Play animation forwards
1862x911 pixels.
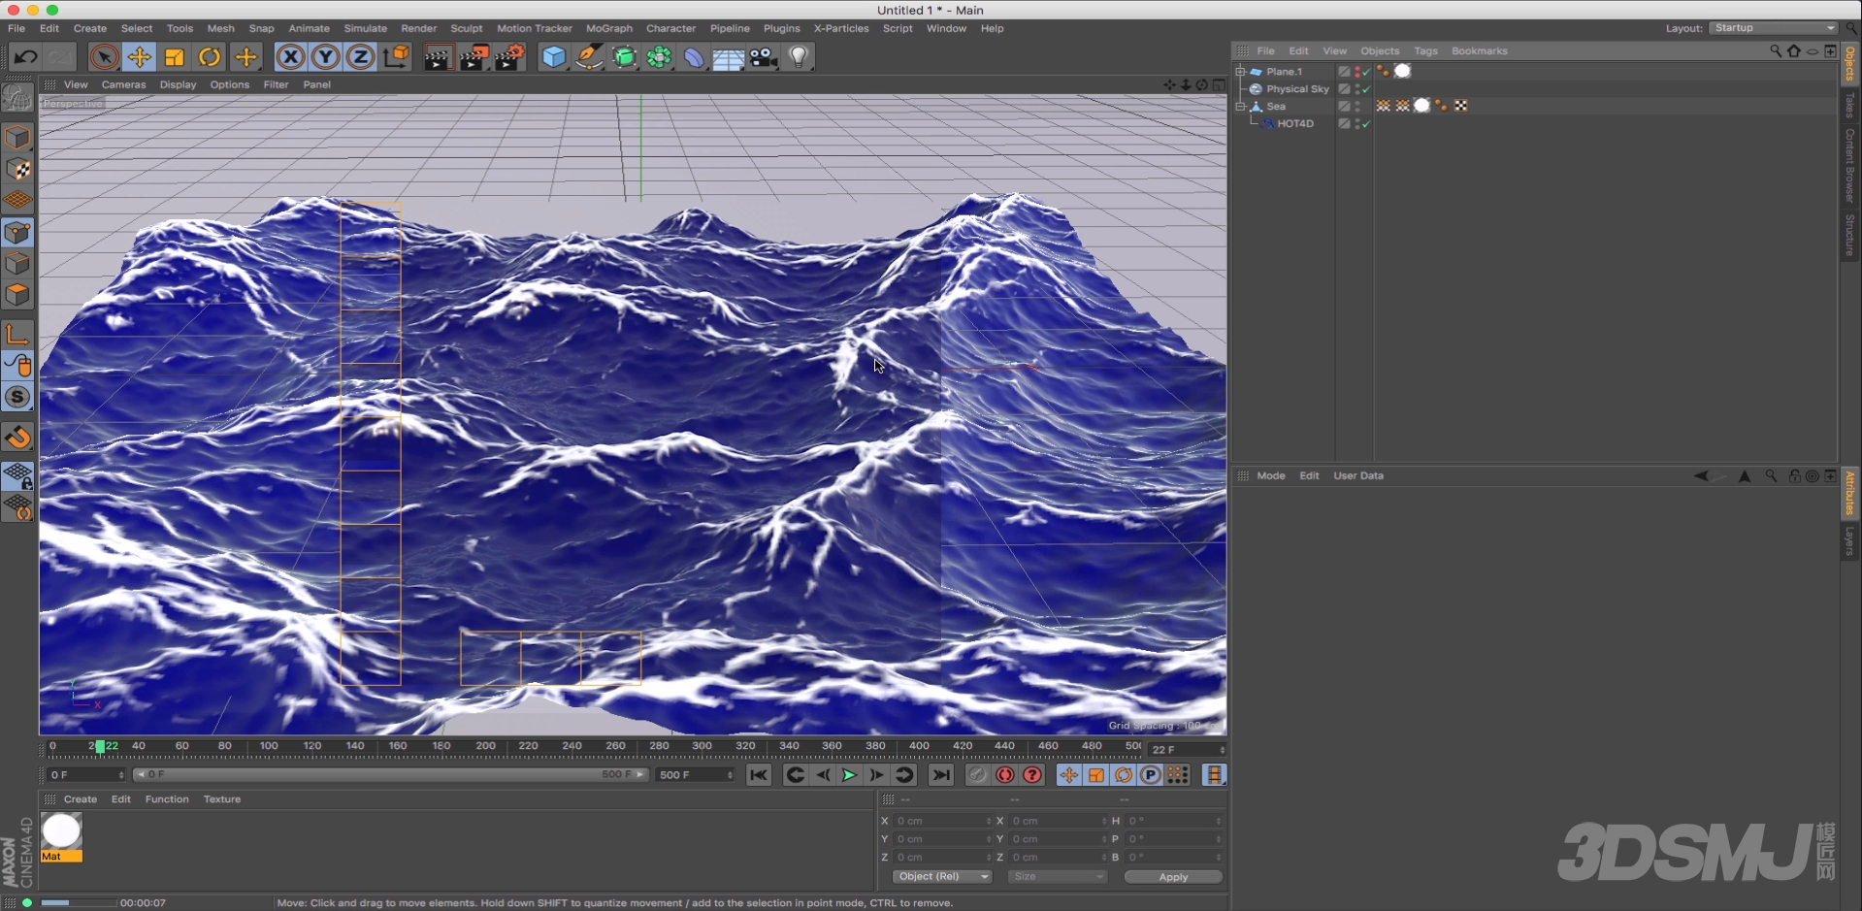(849, 774)
